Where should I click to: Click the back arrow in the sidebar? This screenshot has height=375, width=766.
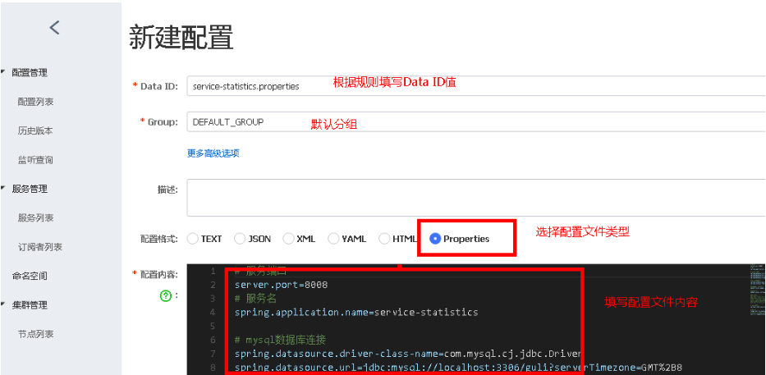54,27
